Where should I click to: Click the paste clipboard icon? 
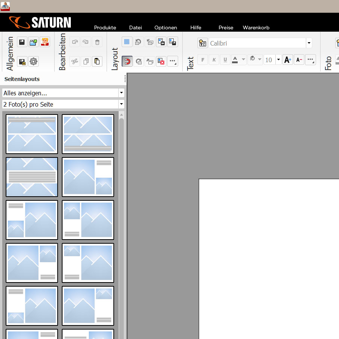click(97, 61)
